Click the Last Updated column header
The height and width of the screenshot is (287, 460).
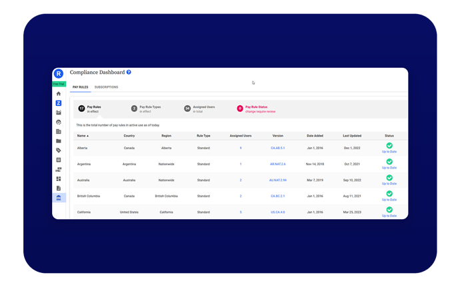click(352, 136)
